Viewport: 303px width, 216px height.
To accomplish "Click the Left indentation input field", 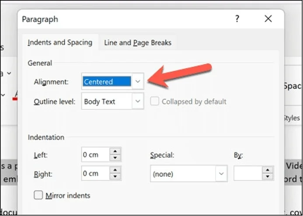I will pos(95,154).
